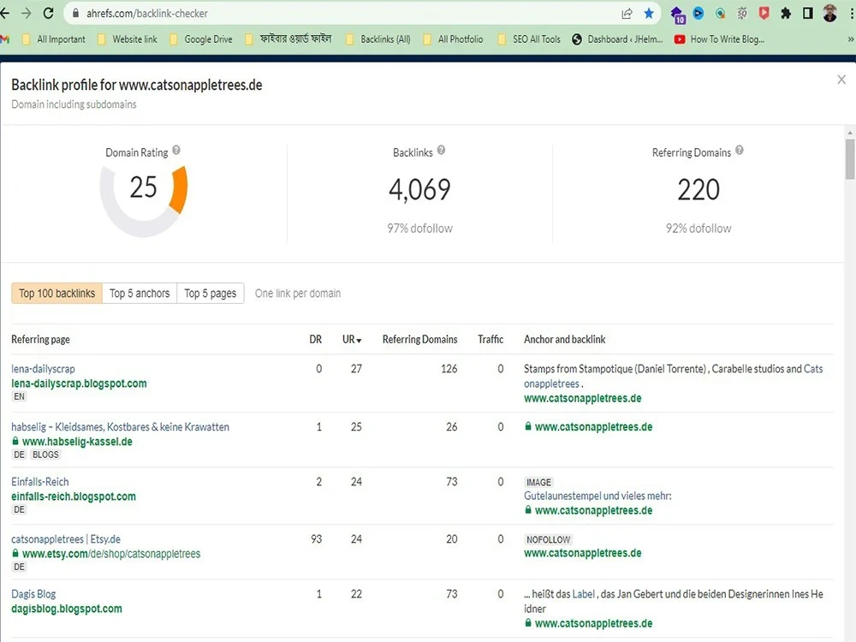Open the www.habselig-kassel.de link
This screenshot has height=642, width=856.
pos(77,442)
